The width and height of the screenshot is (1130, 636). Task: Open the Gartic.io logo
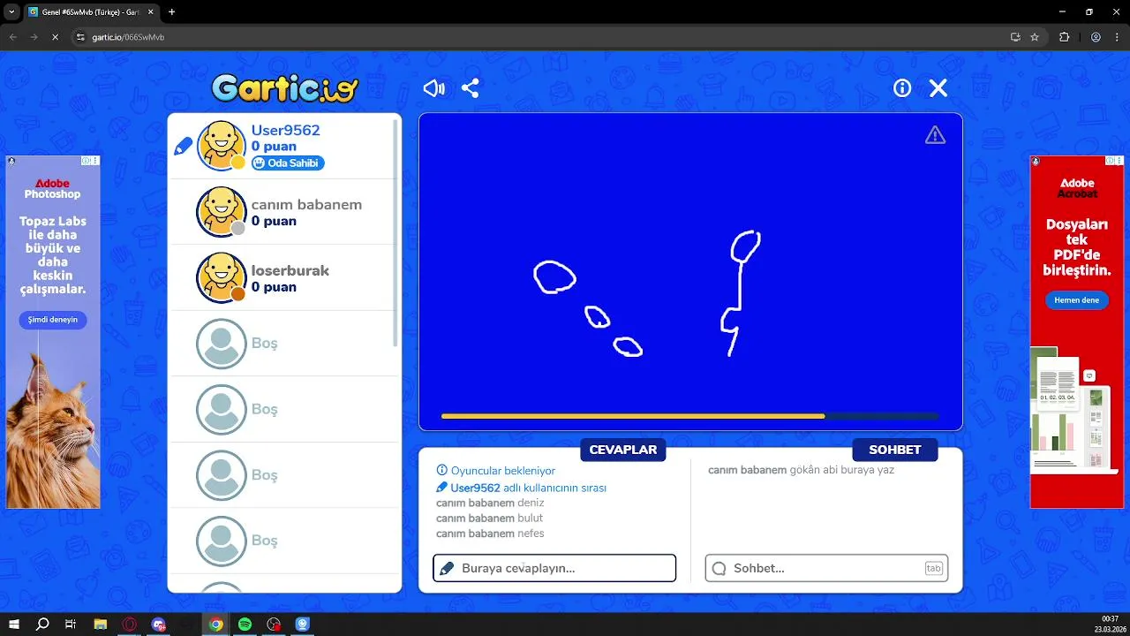[x=284, y=87]
